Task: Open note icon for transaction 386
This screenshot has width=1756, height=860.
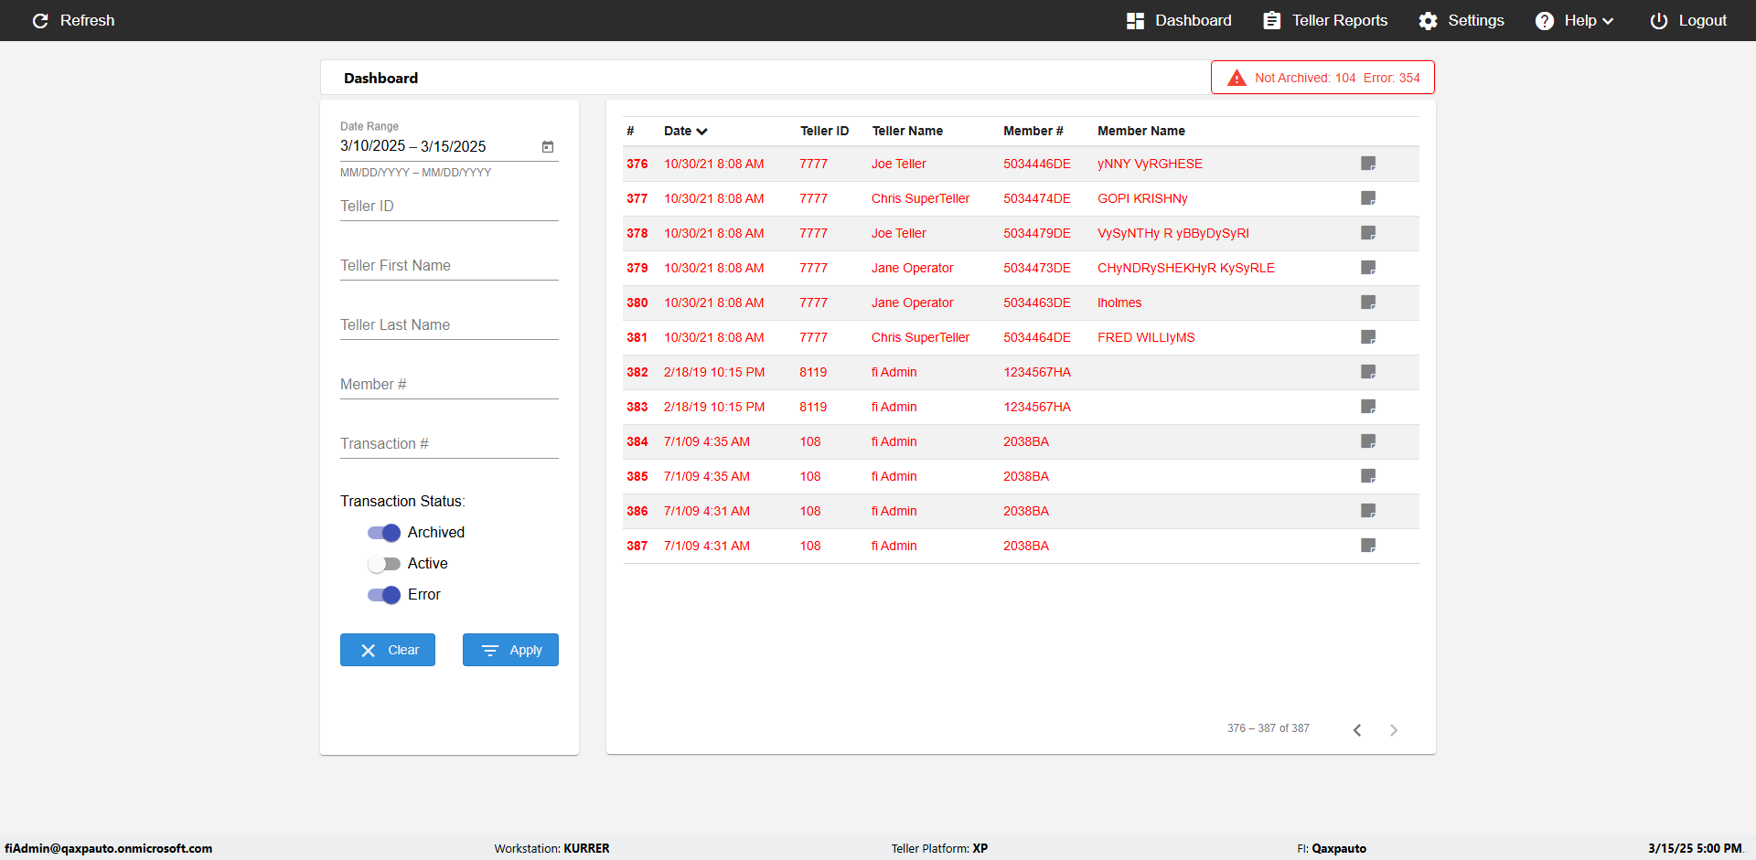Action: click(x=1368, y=511)
